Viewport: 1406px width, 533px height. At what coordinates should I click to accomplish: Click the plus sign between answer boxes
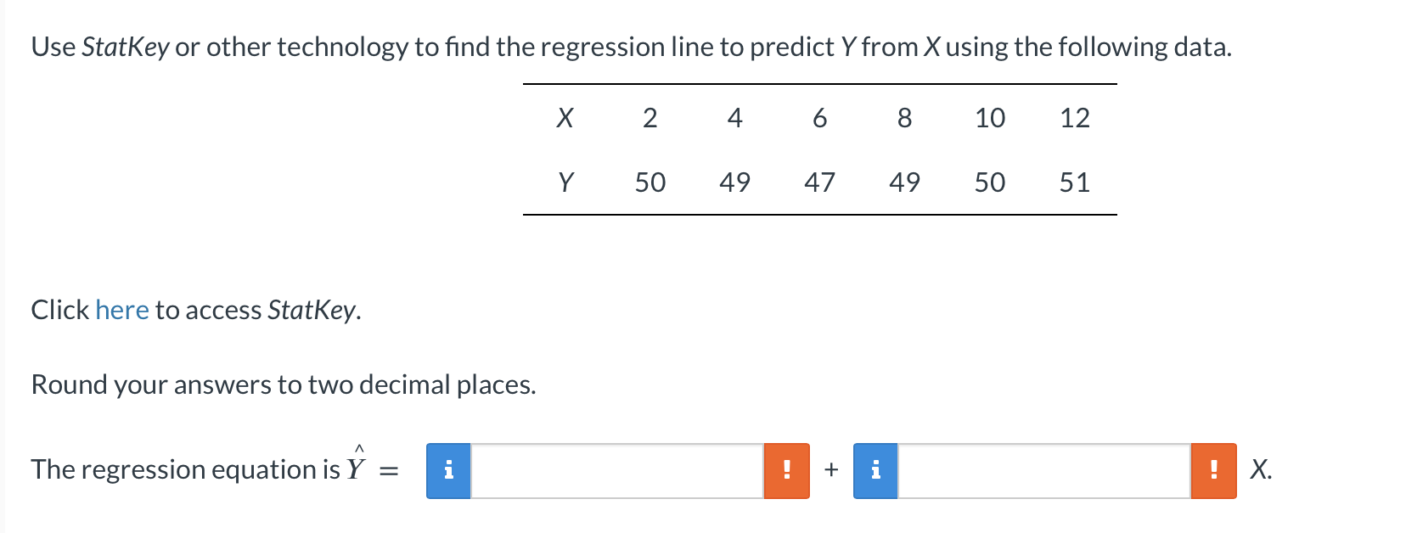pos(830,469)
